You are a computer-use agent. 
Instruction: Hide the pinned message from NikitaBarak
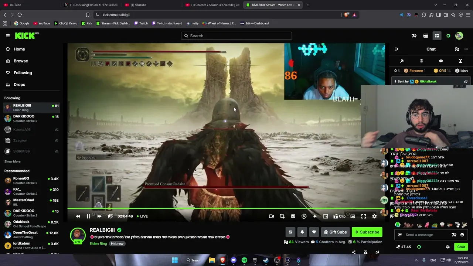[x=466, y=82]
